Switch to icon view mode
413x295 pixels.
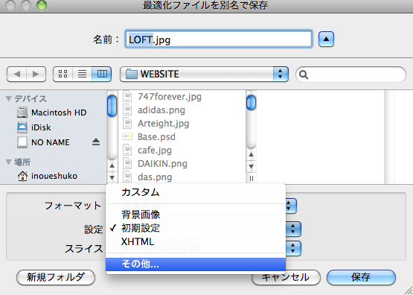(63, 74)
